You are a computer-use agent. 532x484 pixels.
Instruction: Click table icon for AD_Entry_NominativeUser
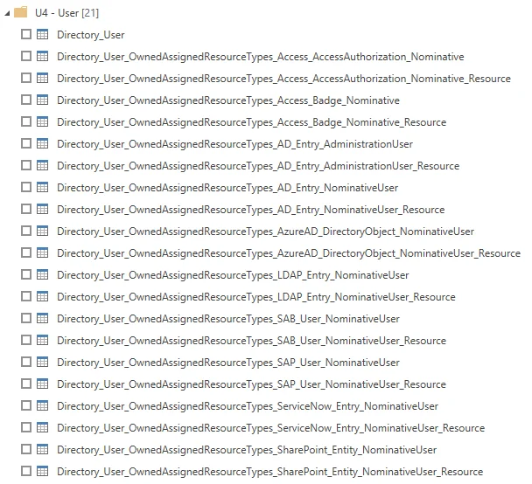click(x=43, y=188)
